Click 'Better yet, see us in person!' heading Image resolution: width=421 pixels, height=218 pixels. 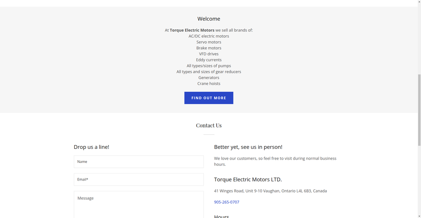tap(248, 147)
